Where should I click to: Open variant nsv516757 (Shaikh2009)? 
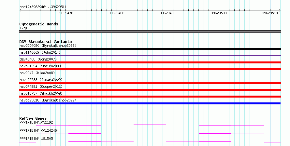tap(41, 93)
